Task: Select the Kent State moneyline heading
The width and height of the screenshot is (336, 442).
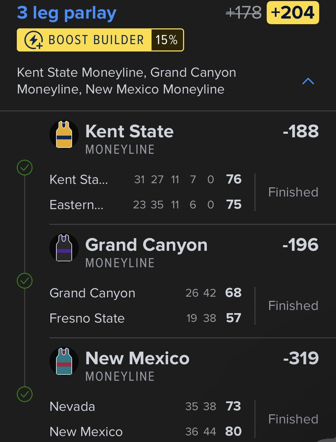Action: (x=129, y=132)
